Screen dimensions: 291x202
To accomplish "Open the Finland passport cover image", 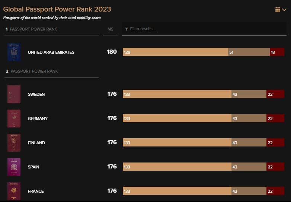I will [14, 143].
